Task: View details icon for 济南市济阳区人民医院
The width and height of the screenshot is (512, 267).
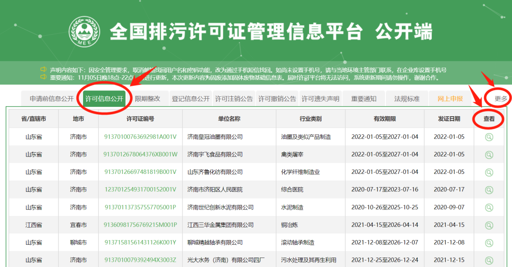Action: point(489,189)
